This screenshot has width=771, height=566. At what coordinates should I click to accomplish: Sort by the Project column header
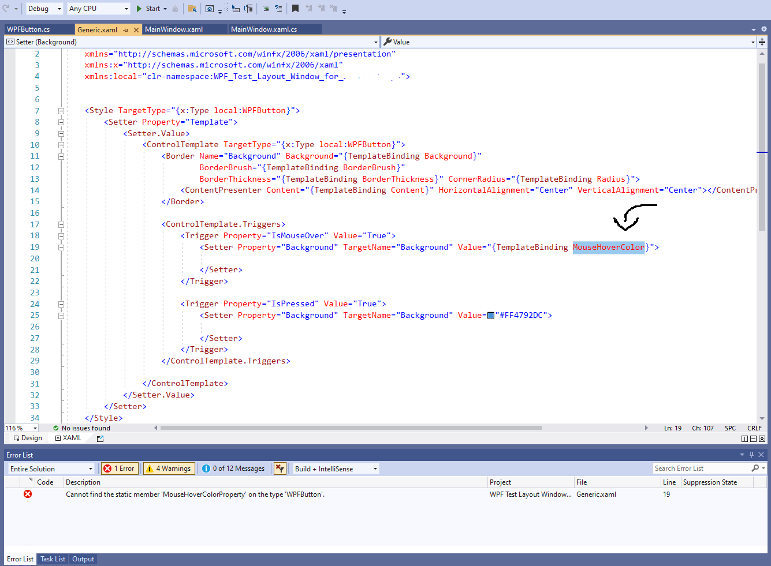530,482
